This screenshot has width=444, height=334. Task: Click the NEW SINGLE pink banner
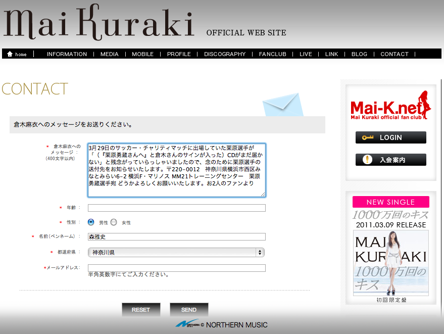391,202
